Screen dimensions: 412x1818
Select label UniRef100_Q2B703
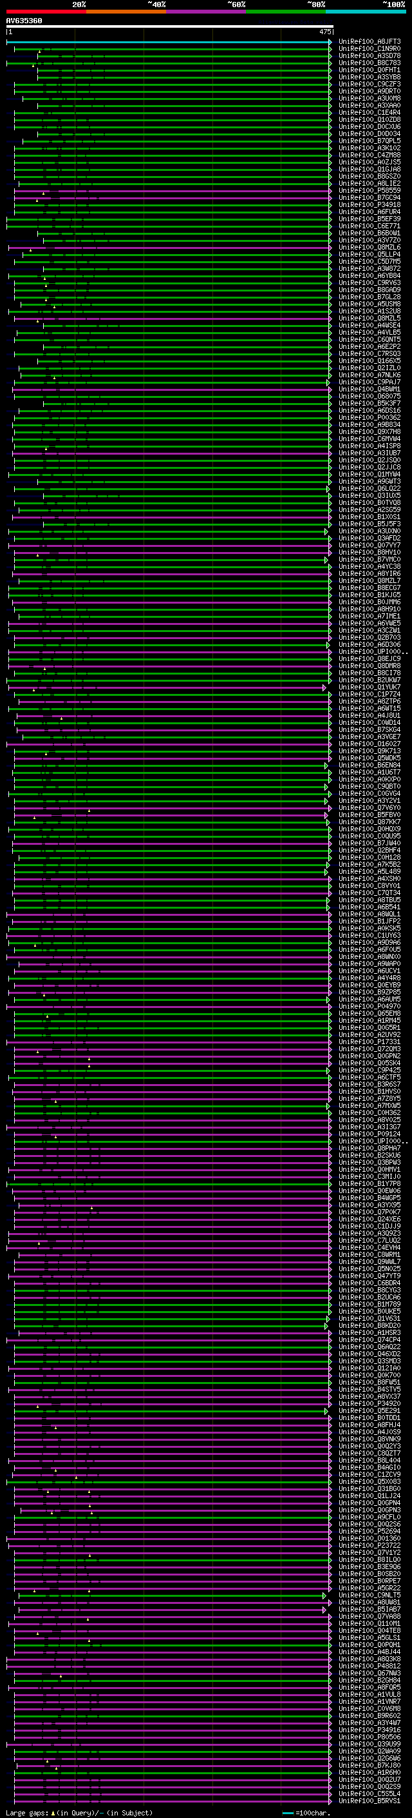coord(370,637)
